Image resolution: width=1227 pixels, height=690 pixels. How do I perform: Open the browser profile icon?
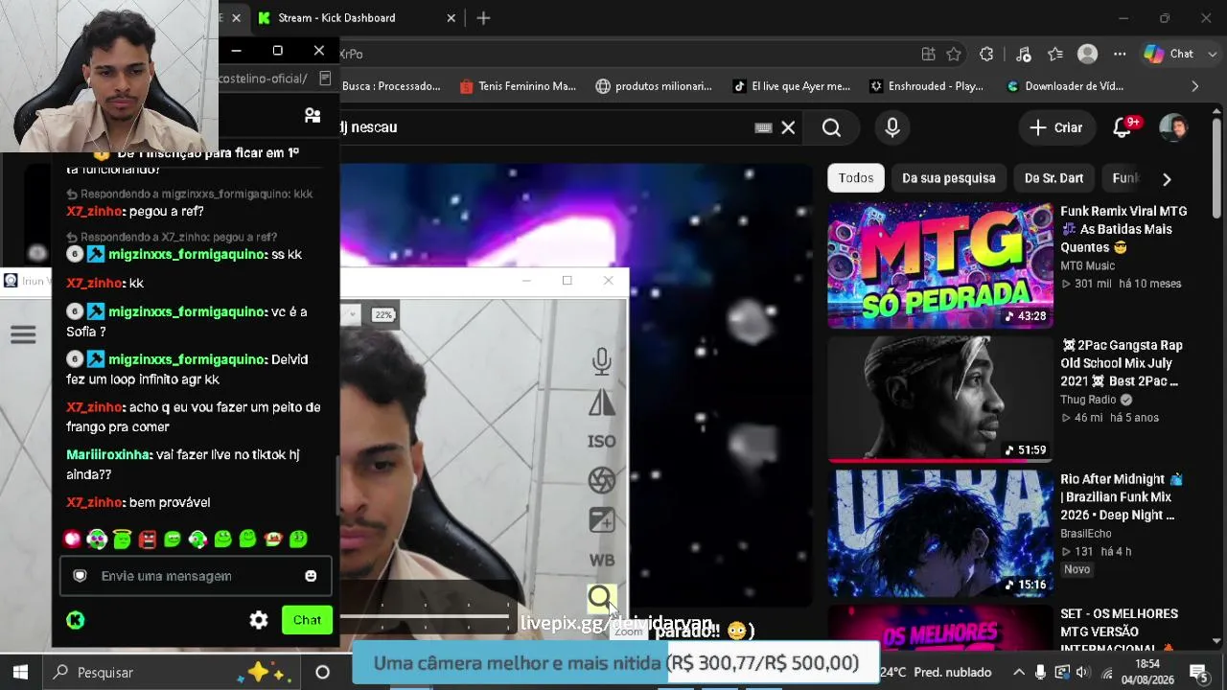point(1087,54)
